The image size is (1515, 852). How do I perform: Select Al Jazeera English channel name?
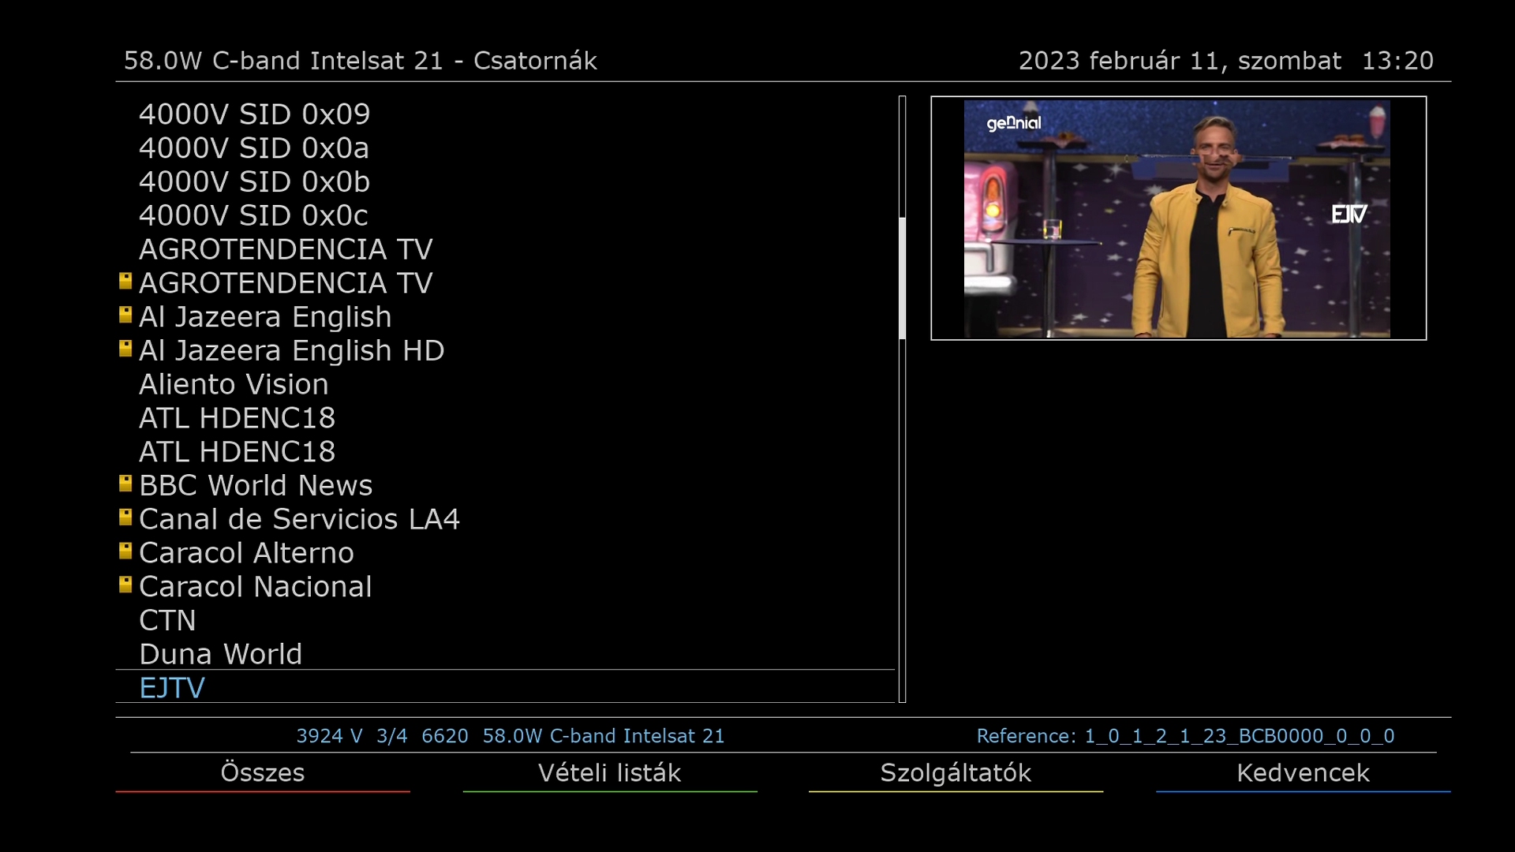pos(265,317)
